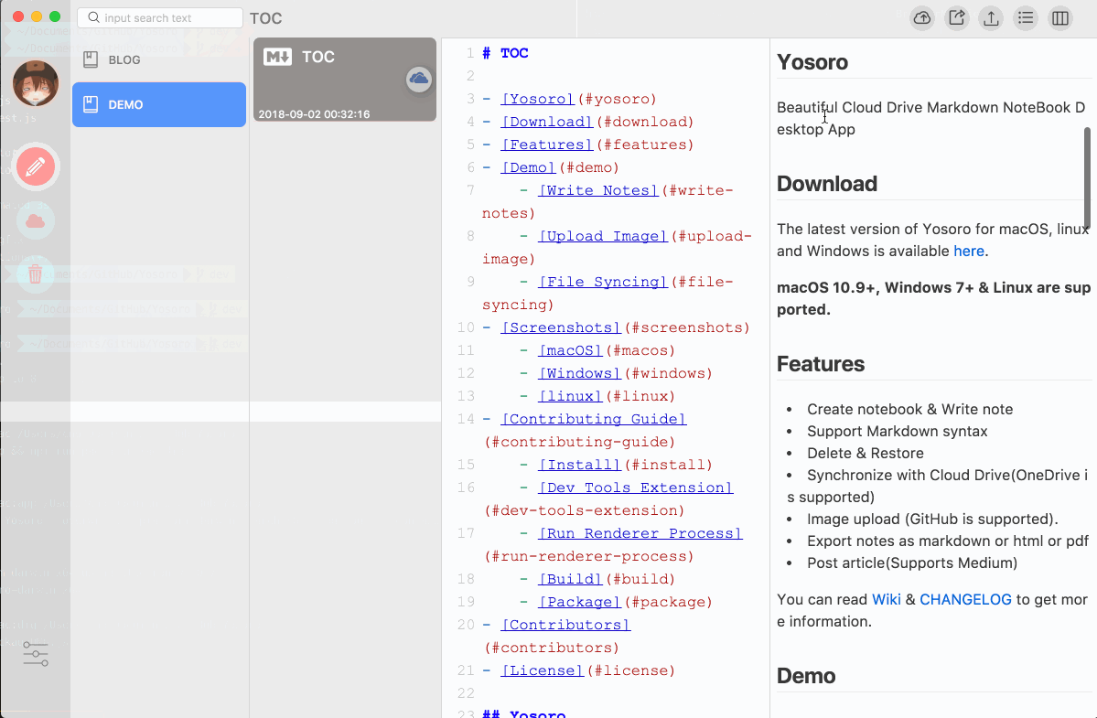Click the cloud badge on TOC note card
Screen dimensions: 1097x718
(418, 79)
